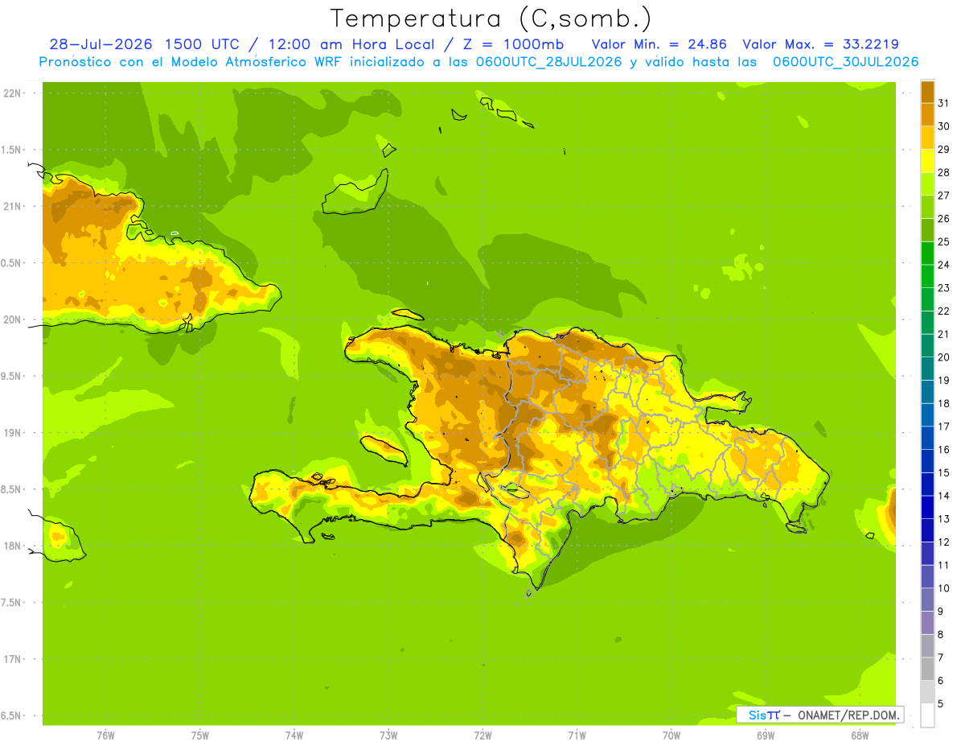
Task: Click the 'SisTT – ONAMET/REP.DOM.' credit label
Action: pyautogui.click(x=820, y=715)
